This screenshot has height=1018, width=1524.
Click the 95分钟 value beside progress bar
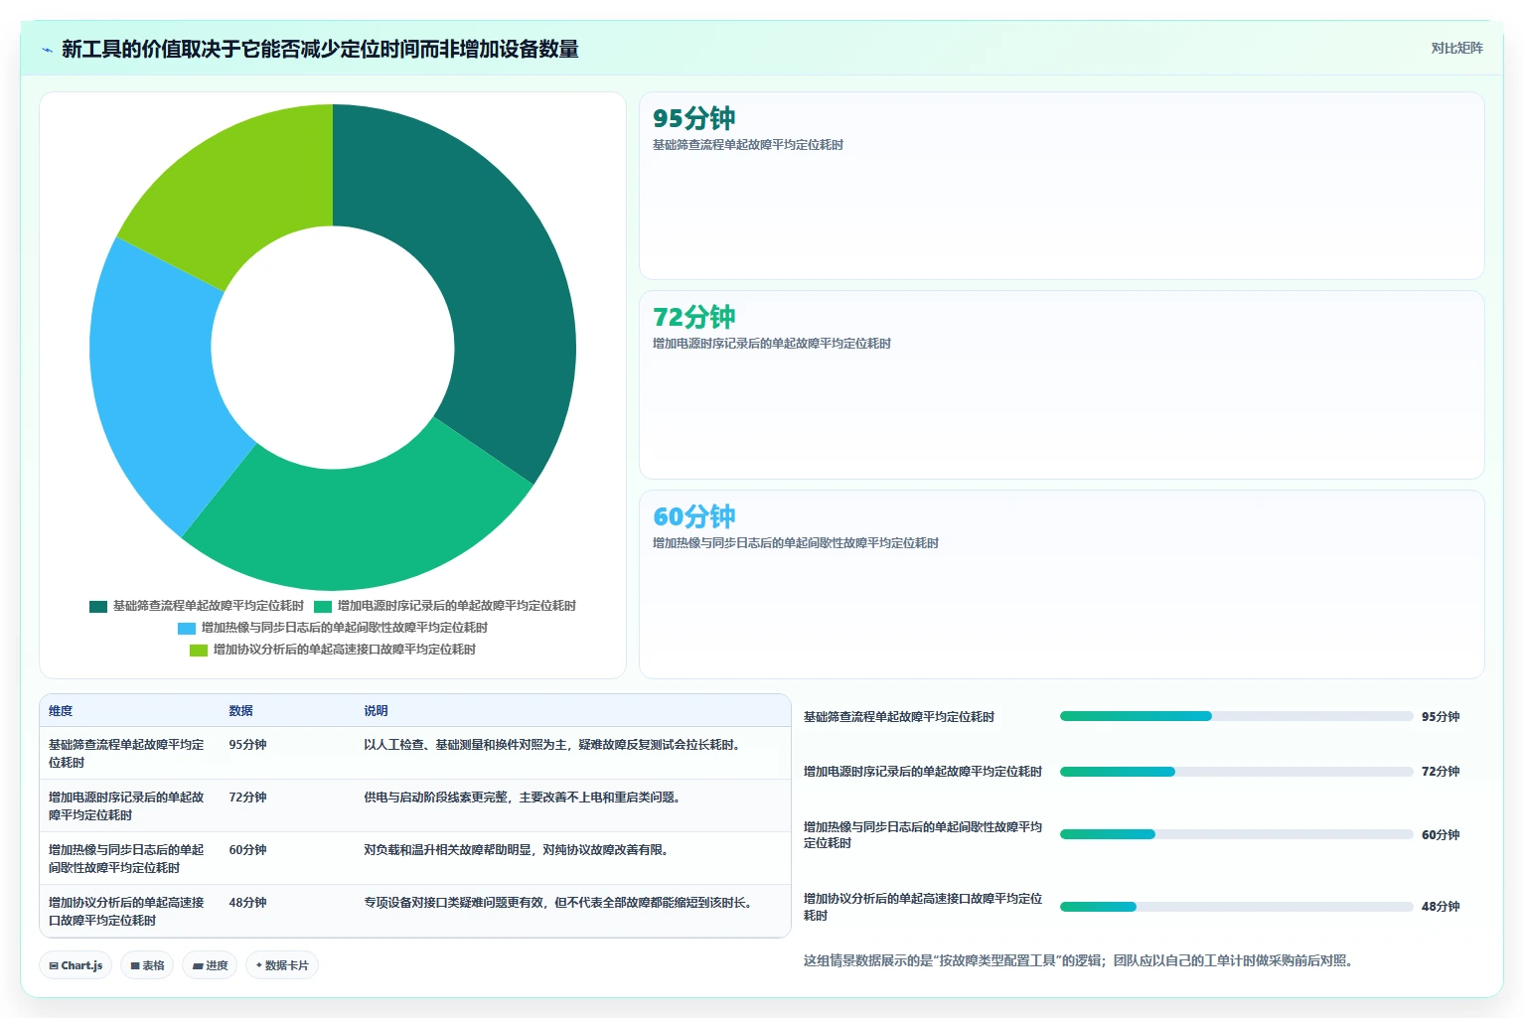[x=1441, y=717]
